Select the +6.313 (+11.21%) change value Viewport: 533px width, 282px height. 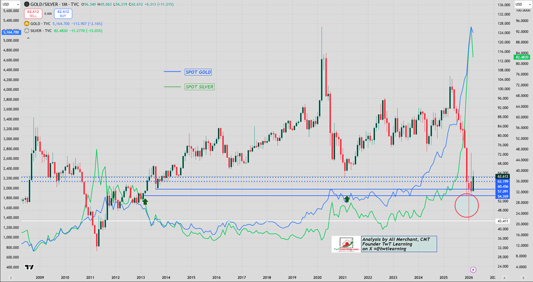pyautogui.click(x=159, y=4)
